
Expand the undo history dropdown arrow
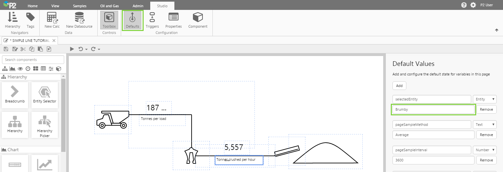click(86, 49)
